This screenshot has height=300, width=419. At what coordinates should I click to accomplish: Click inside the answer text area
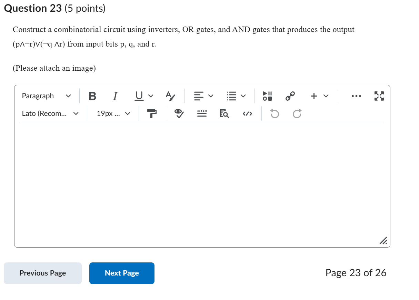[x=202, y=184]
